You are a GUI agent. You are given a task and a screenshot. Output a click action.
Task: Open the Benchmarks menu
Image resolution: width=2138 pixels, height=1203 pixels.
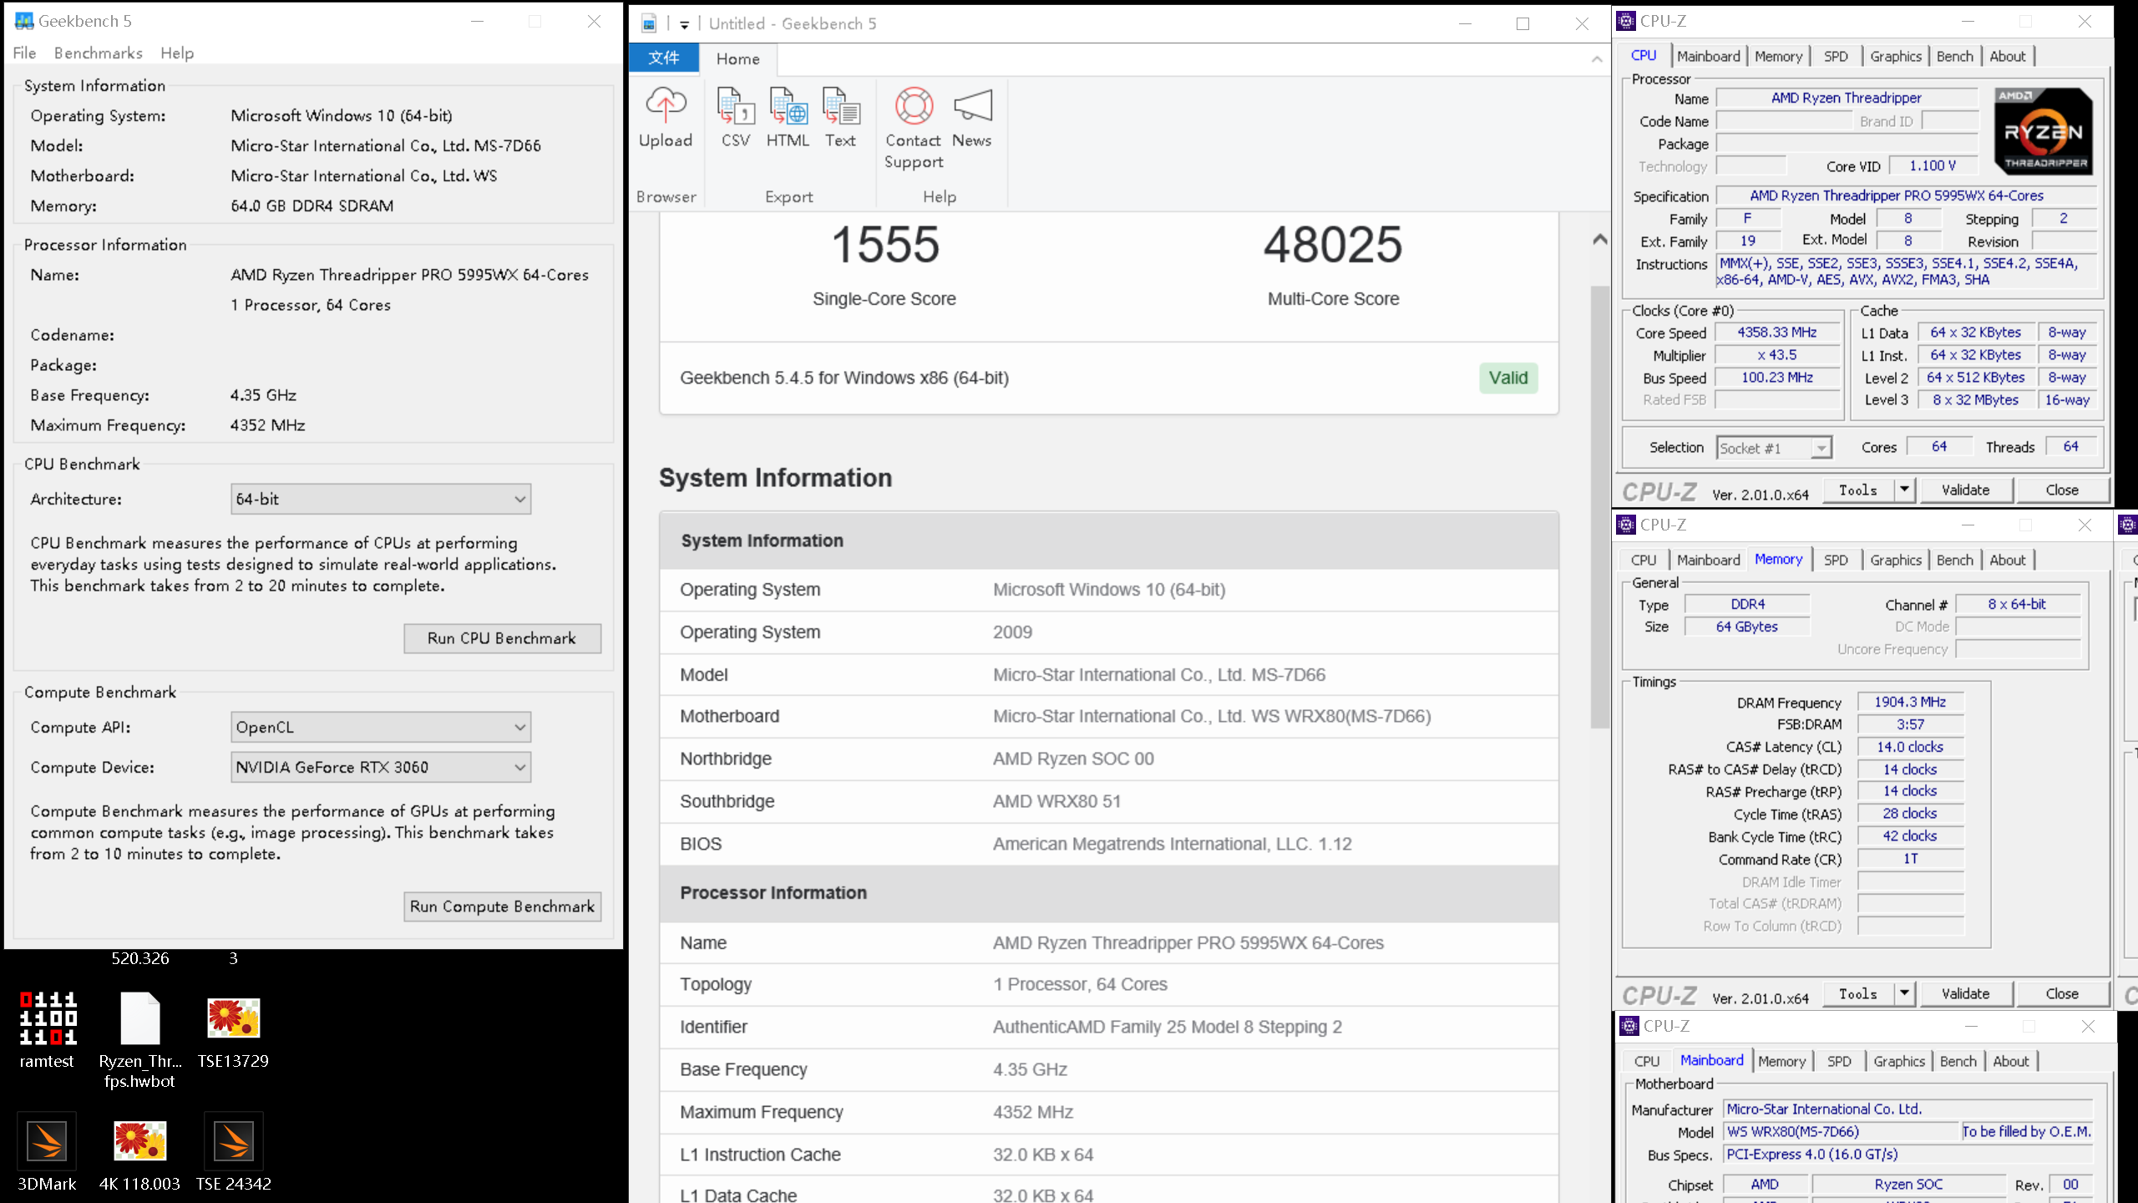point(99,53)
